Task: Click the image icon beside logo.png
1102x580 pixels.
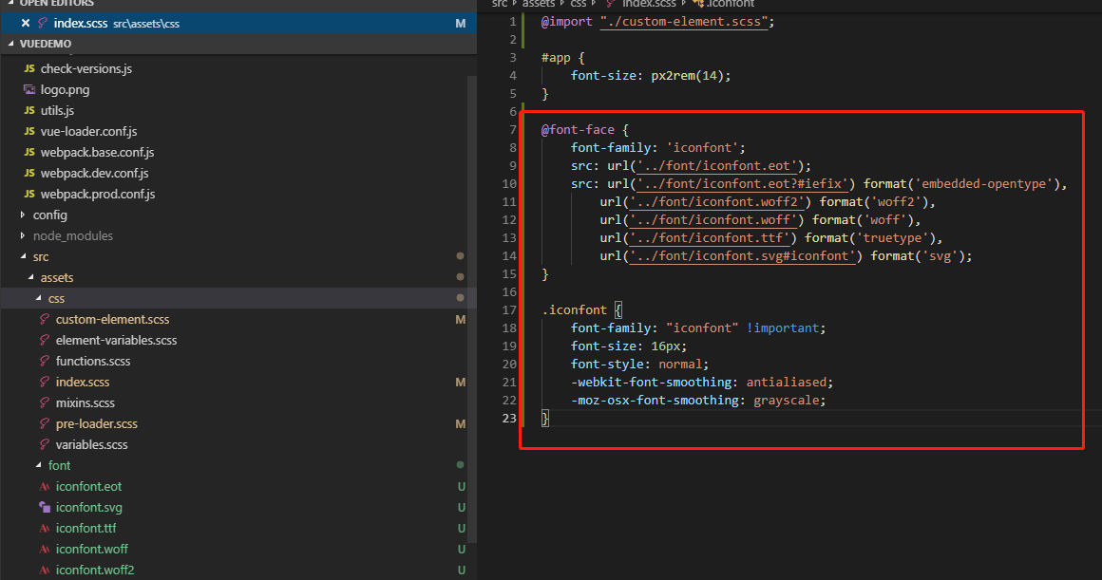Action: point(29,90)
